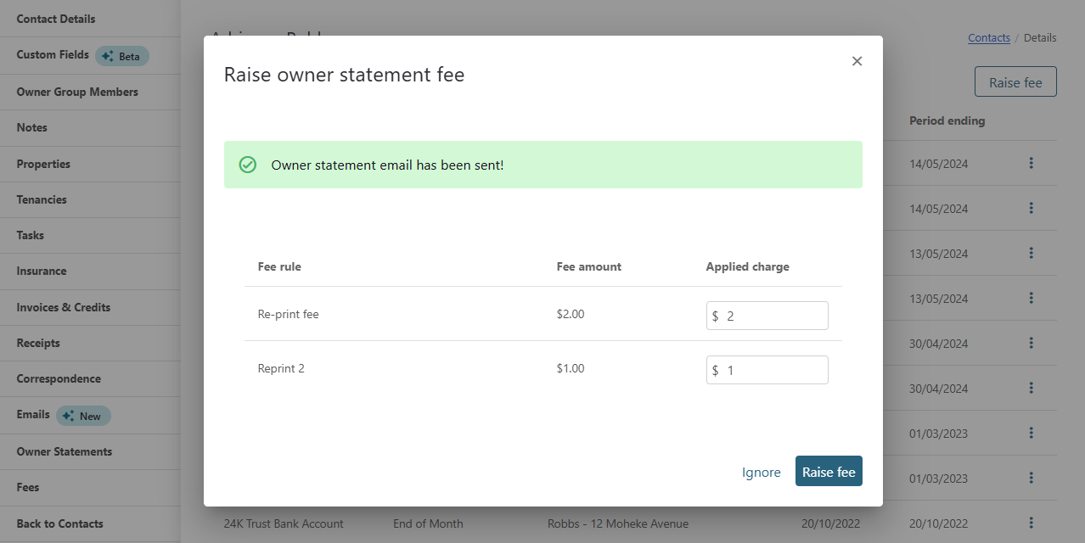Open kebab menu for first 14/05/2024 row
1085x543 pixels.
1031,163
